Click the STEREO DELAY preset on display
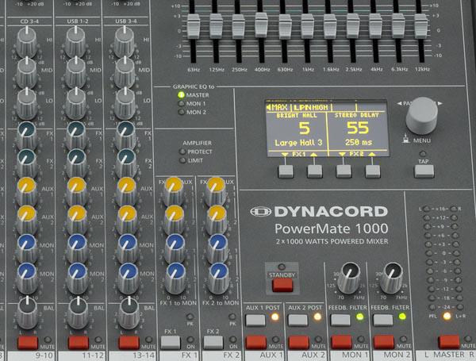The width and height of the screenshot is (476, 361). [x=356, y=128]
